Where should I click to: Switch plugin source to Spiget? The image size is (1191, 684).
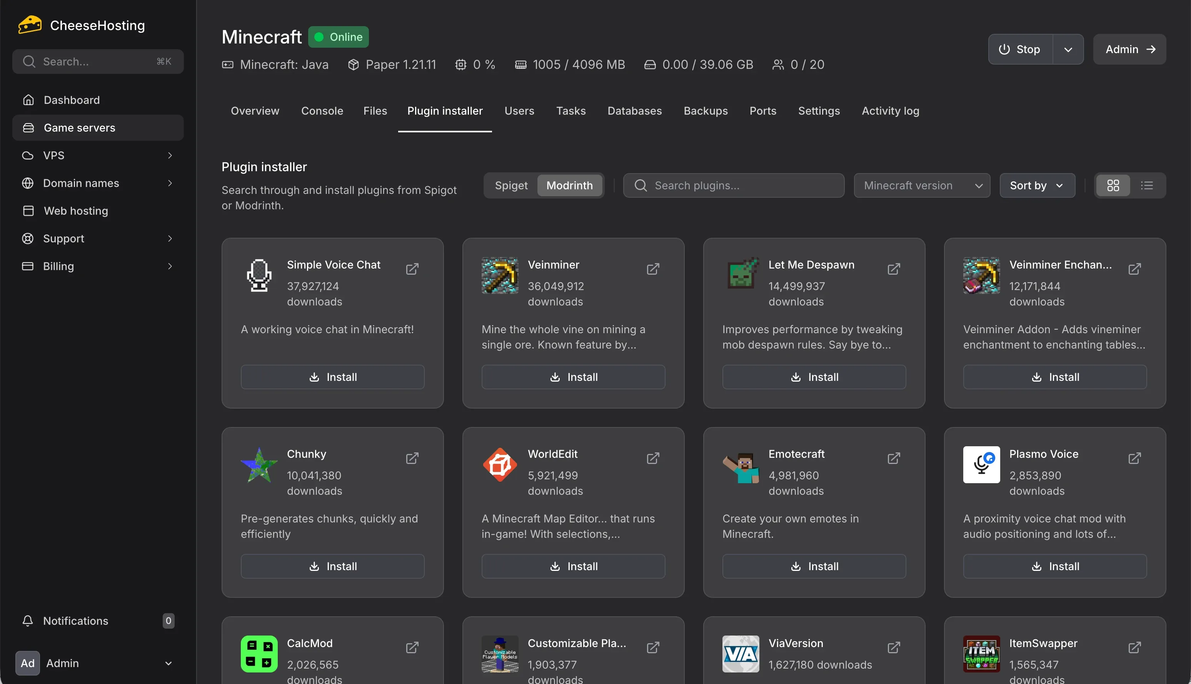pyautogui.click(x=511, y=185)
